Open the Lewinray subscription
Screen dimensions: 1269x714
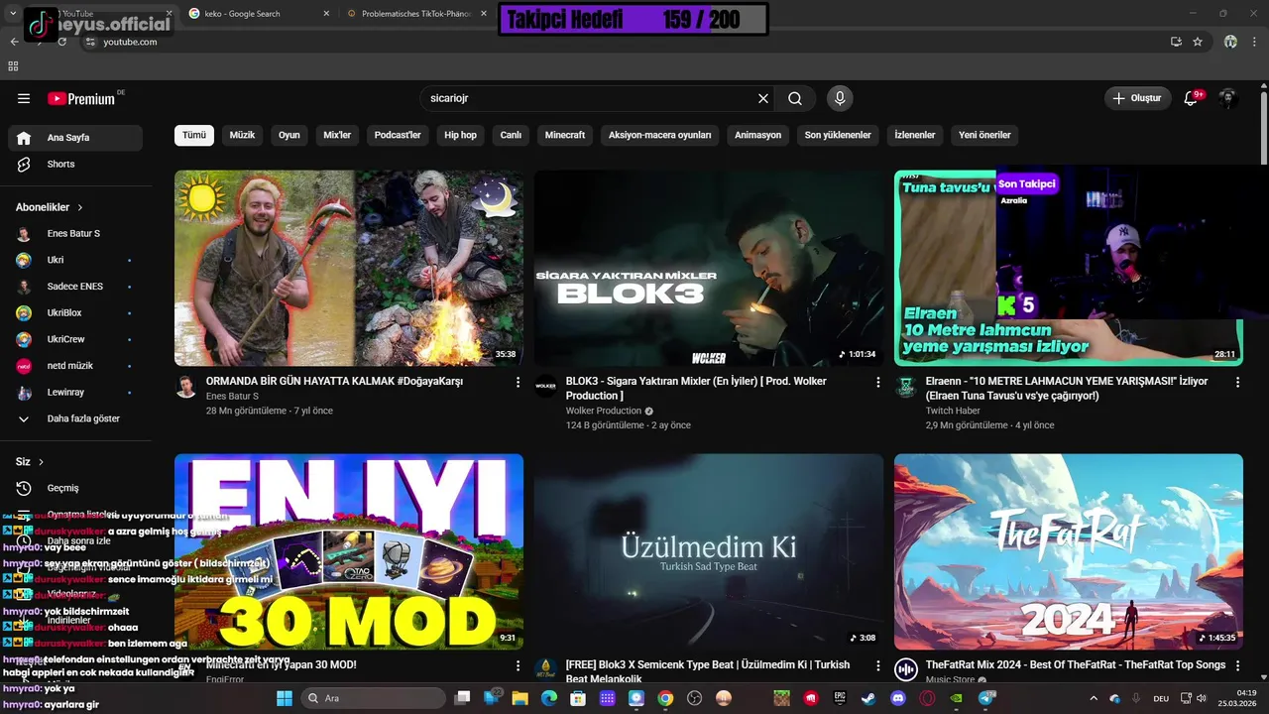click(75, 392)
